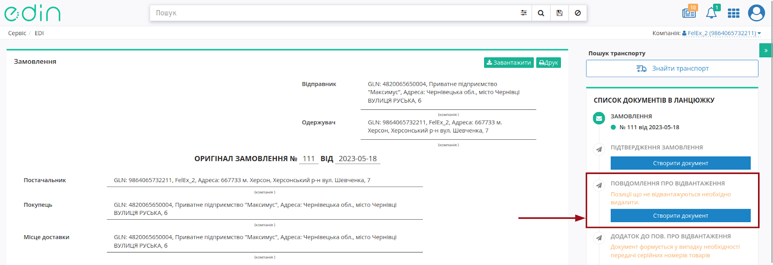Click the Покупець label
This screenshot has height=265, width=773.
(x=38, y=205)
